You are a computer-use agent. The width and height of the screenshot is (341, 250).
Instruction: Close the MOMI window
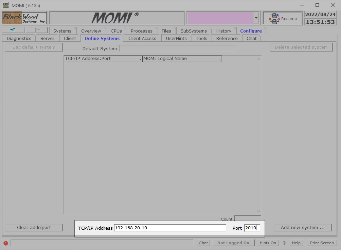[x=333, y=5]
